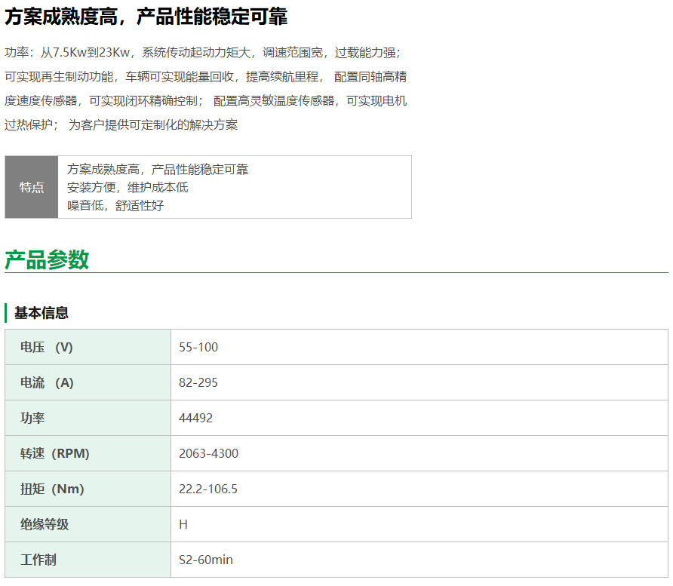Click the 噪音低，舒适性好 feature line
The image size is (673, 586).
click(115, 205)
